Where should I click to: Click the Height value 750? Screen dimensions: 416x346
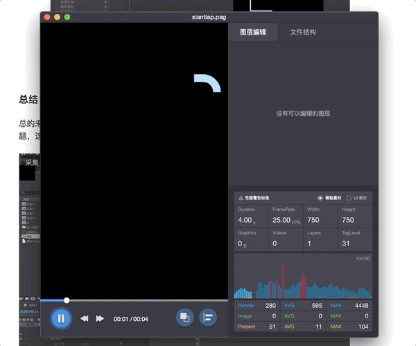348,220
